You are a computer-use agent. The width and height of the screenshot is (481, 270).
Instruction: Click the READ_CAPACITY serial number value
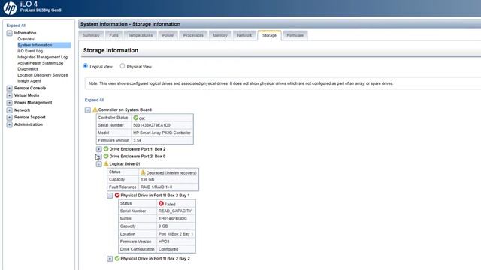point(175,211)
